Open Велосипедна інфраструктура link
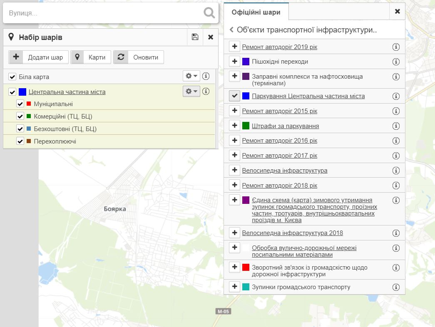 click(285, 170)
